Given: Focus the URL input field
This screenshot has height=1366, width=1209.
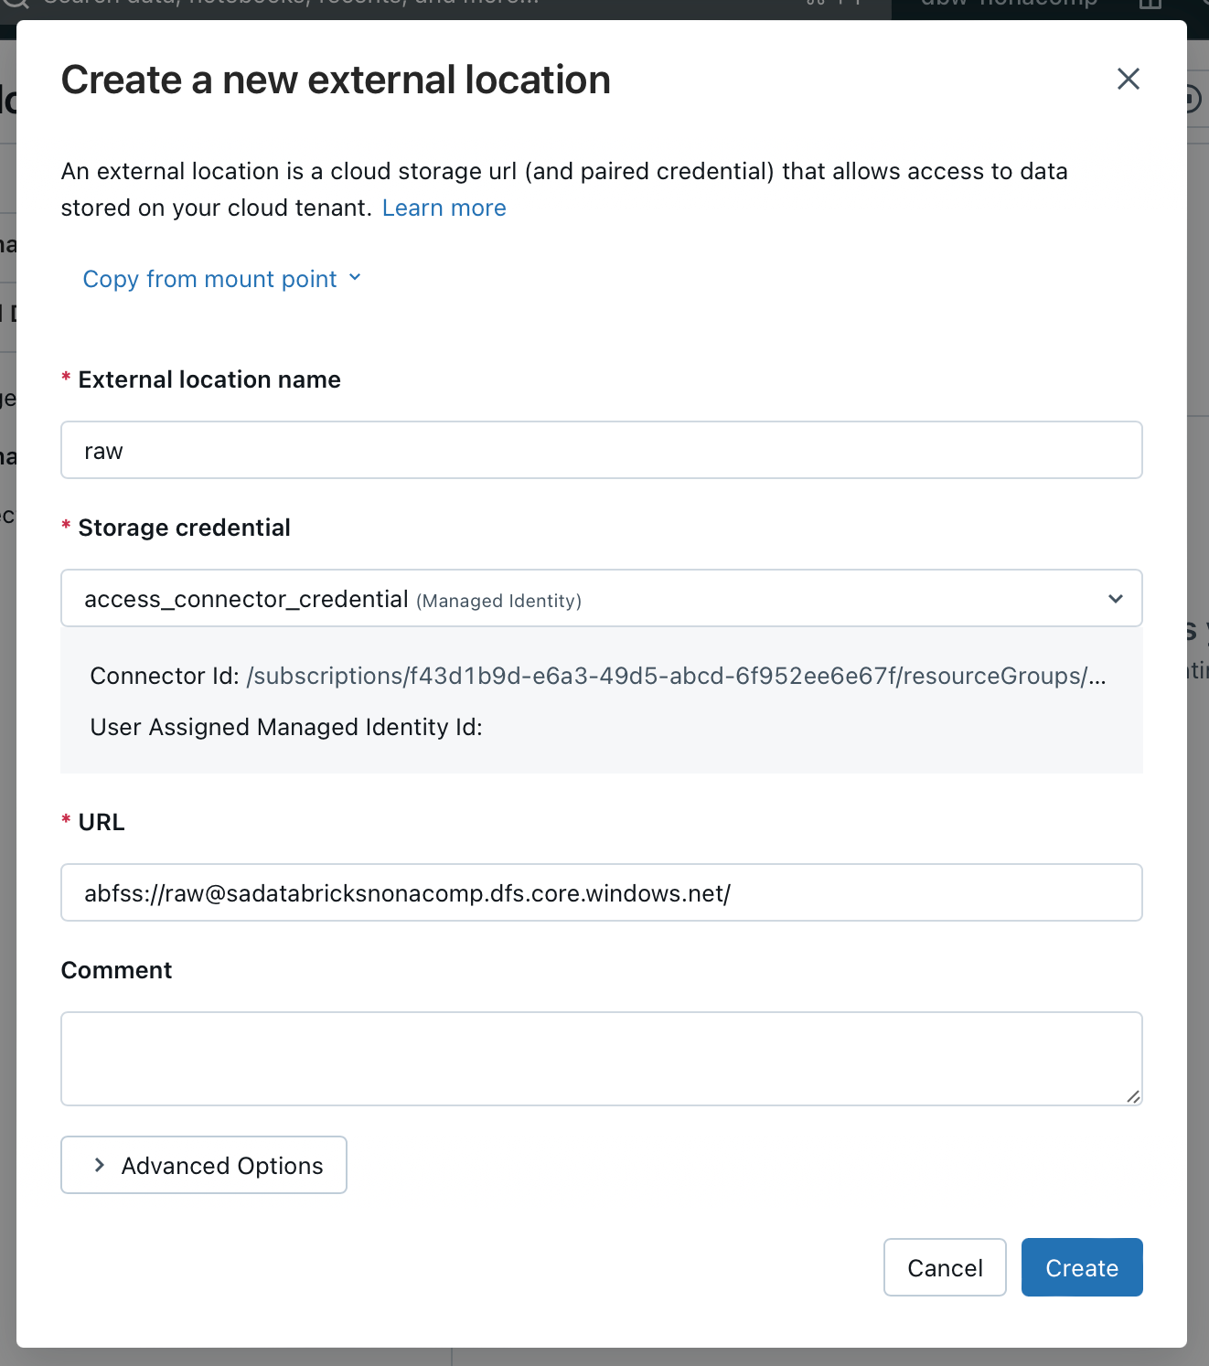Looking at the screenshot, I should point(601,892).
